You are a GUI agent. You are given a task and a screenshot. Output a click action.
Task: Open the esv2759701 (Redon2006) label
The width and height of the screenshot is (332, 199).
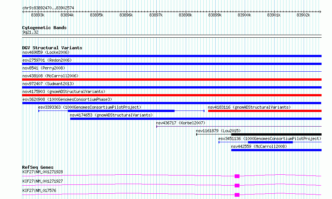pos(47,60)
